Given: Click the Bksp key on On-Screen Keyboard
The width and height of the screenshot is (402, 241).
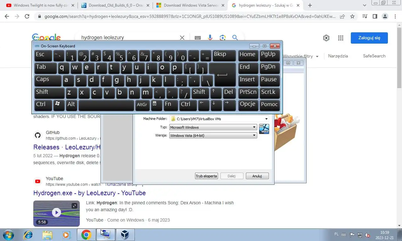Looking at the screenshot, I should [x=224, y=56].
